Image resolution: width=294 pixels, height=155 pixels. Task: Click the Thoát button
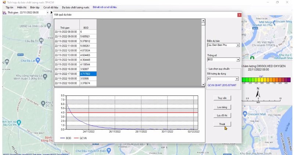click(222, 124)
